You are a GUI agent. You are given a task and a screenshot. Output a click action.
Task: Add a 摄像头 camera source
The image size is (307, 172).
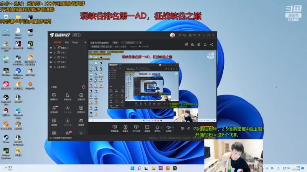coord(125,128)
